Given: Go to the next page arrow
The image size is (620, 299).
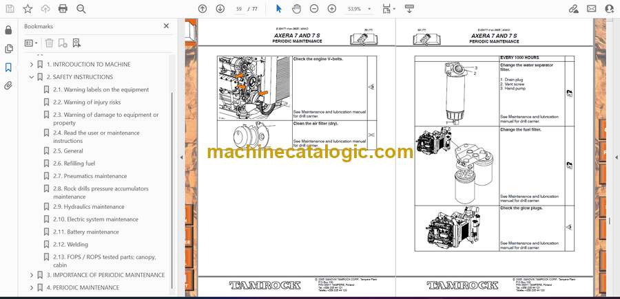Looking at the screenshot, I should (x=220, y=9).
